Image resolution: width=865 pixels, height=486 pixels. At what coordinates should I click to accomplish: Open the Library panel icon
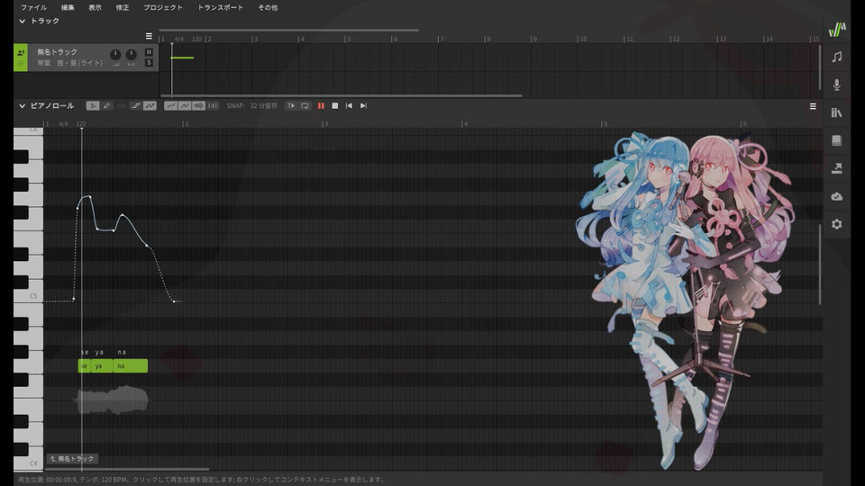pos(837,112)
